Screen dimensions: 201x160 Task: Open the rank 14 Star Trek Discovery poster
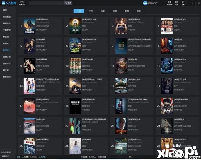75,86
